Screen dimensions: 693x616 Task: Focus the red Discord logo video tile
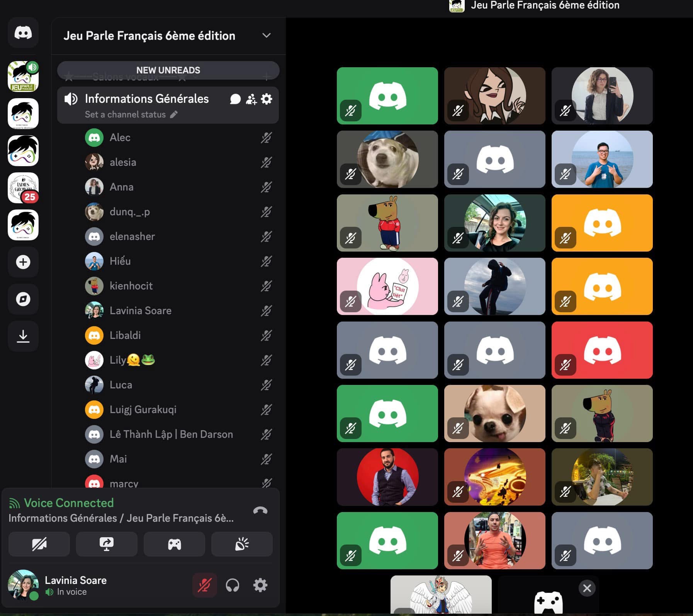coord(602,350)
